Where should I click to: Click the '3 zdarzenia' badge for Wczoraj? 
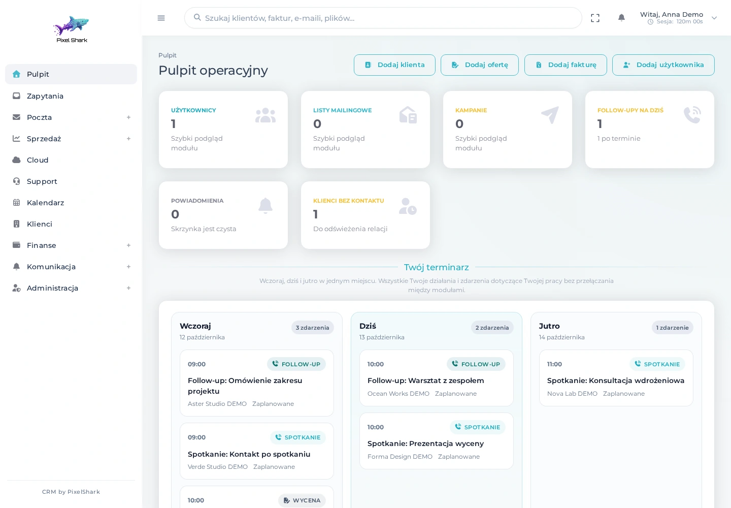point(313,328)
